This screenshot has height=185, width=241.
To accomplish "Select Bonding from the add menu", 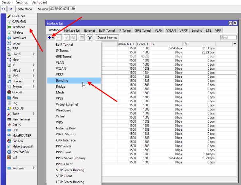I will [62, 80].
